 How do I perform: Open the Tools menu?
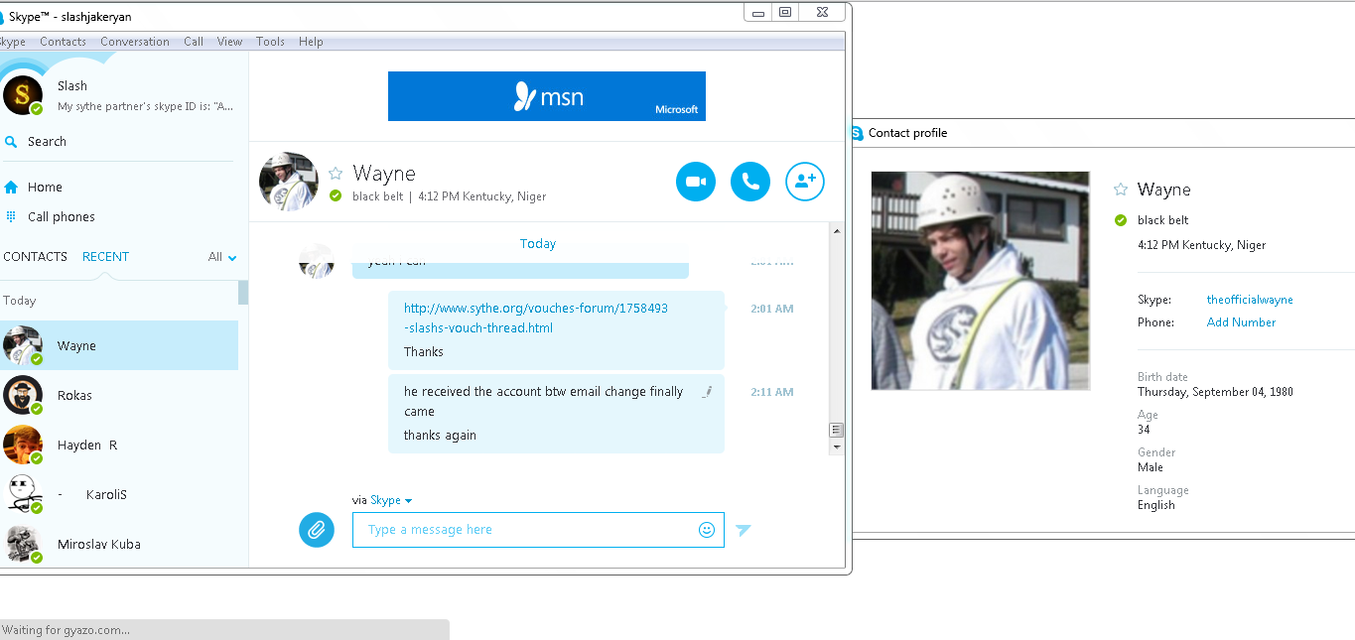pyautogui.click(x=270, y=42)
